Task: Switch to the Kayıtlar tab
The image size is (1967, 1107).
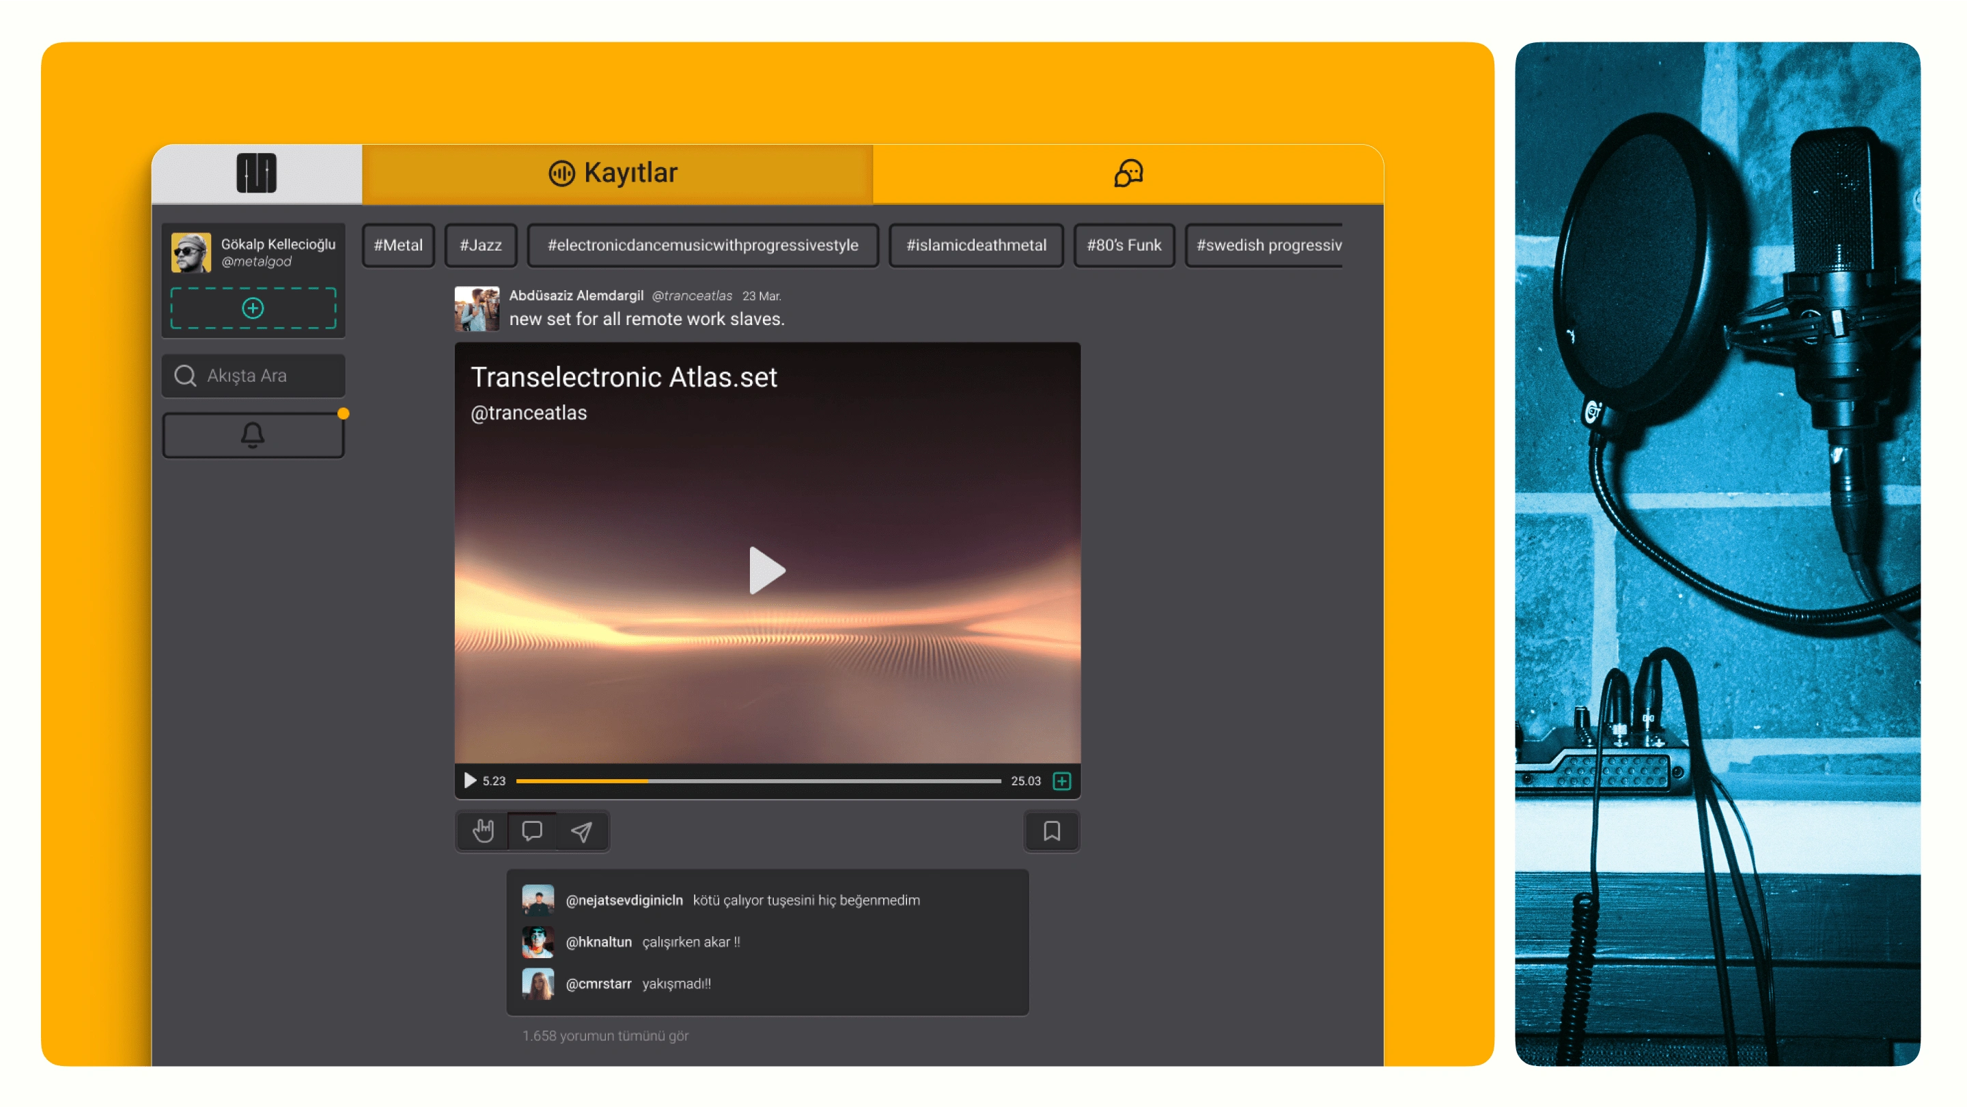Action: (x=617, y=173)
